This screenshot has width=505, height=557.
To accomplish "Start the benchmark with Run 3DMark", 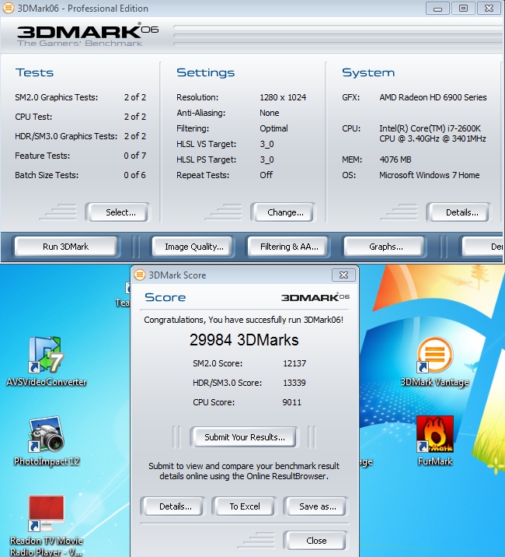I will pos(66,247).
